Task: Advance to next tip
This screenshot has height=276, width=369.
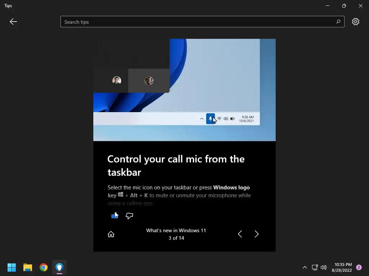Action: [x=257, y=234]
